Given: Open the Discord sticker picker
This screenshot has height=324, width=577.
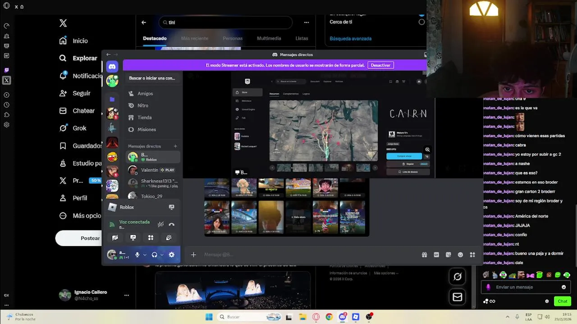Looking at the screenshot, I should click(449, 255).
